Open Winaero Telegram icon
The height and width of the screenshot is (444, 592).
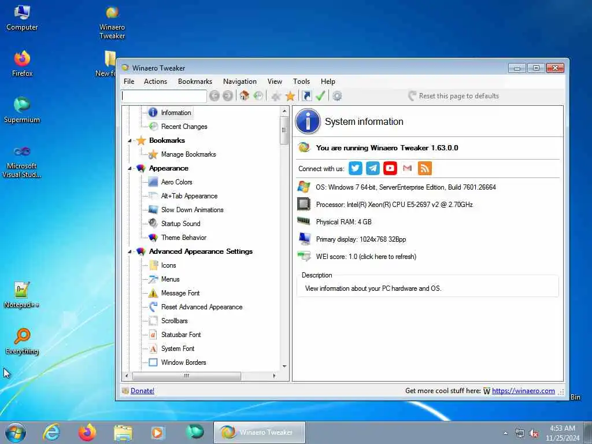click(x=373, y=168)
